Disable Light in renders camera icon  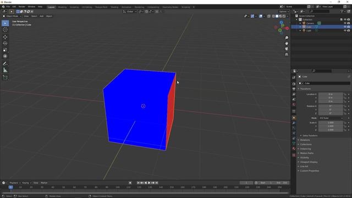(x=349, y=31)
